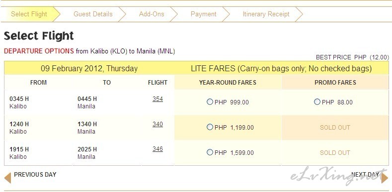The image size is (392, 192).
Task: Go to the Select Flight step
Action: point(29,14)
